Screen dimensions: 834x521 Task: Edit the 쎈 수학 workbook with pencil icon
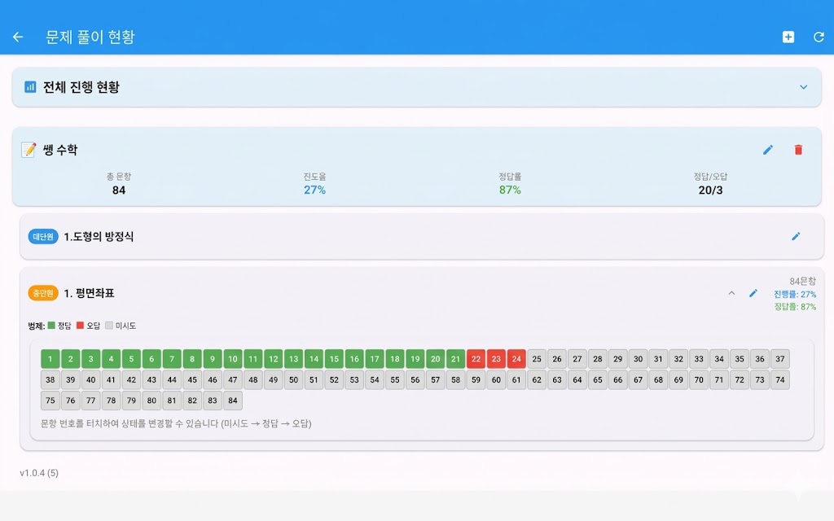767,150
